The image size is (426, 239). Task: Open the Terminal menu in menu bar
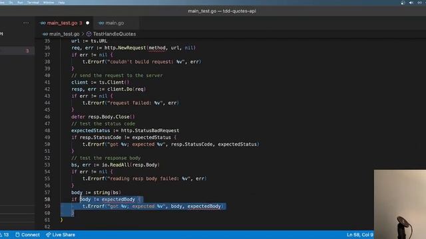(33, 3)
